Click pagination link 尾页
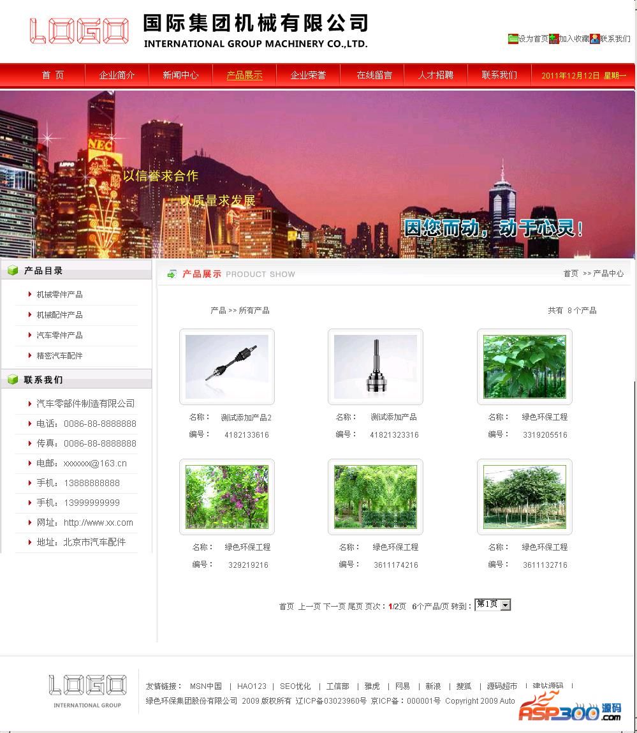 355,606
